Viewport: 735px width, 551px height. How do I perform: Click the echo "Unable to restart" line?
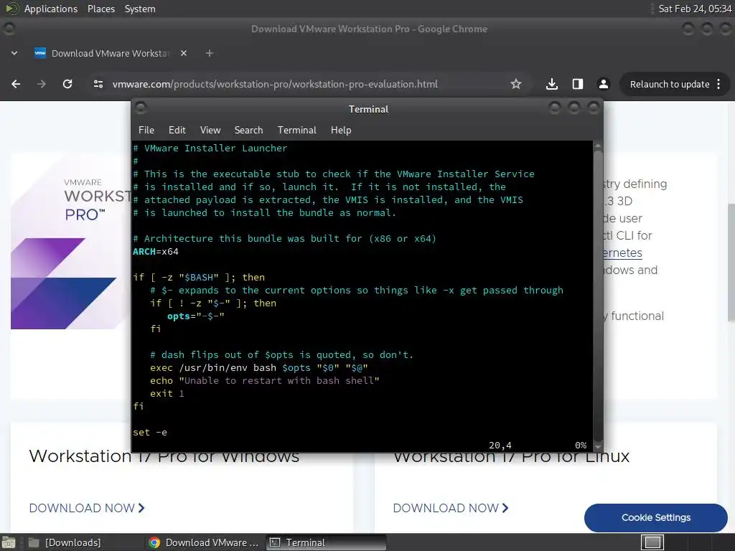tap(264, 380)
